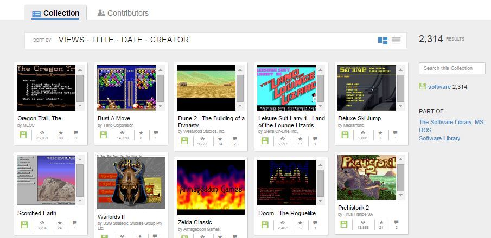The width and height of the screenshot is (491, 238).
Task: Click the Search this Collection field
Action: 452,68
